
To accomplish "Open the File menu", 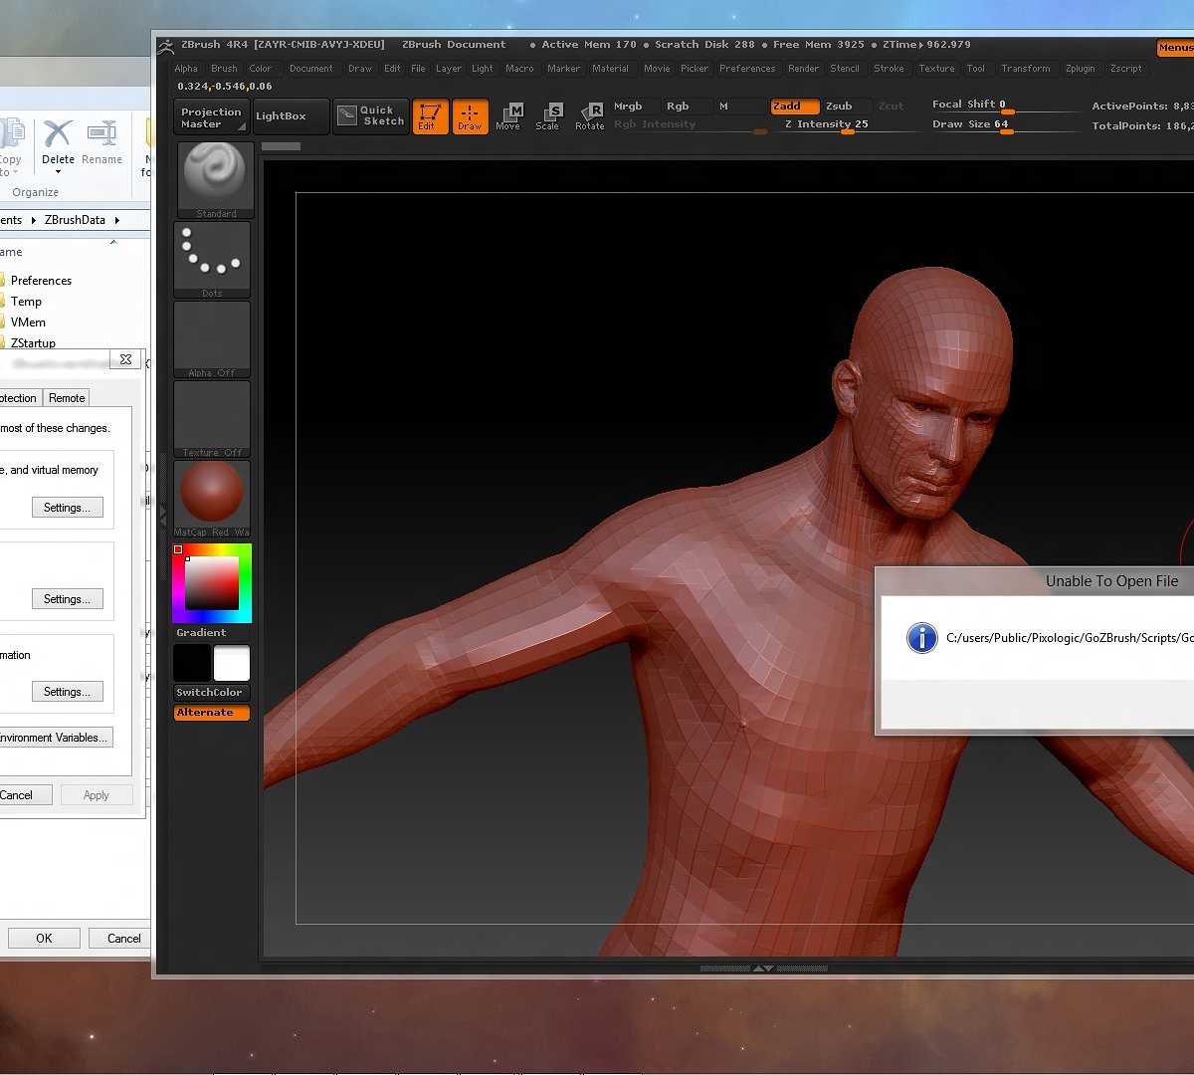I will [x=418, y=69].
